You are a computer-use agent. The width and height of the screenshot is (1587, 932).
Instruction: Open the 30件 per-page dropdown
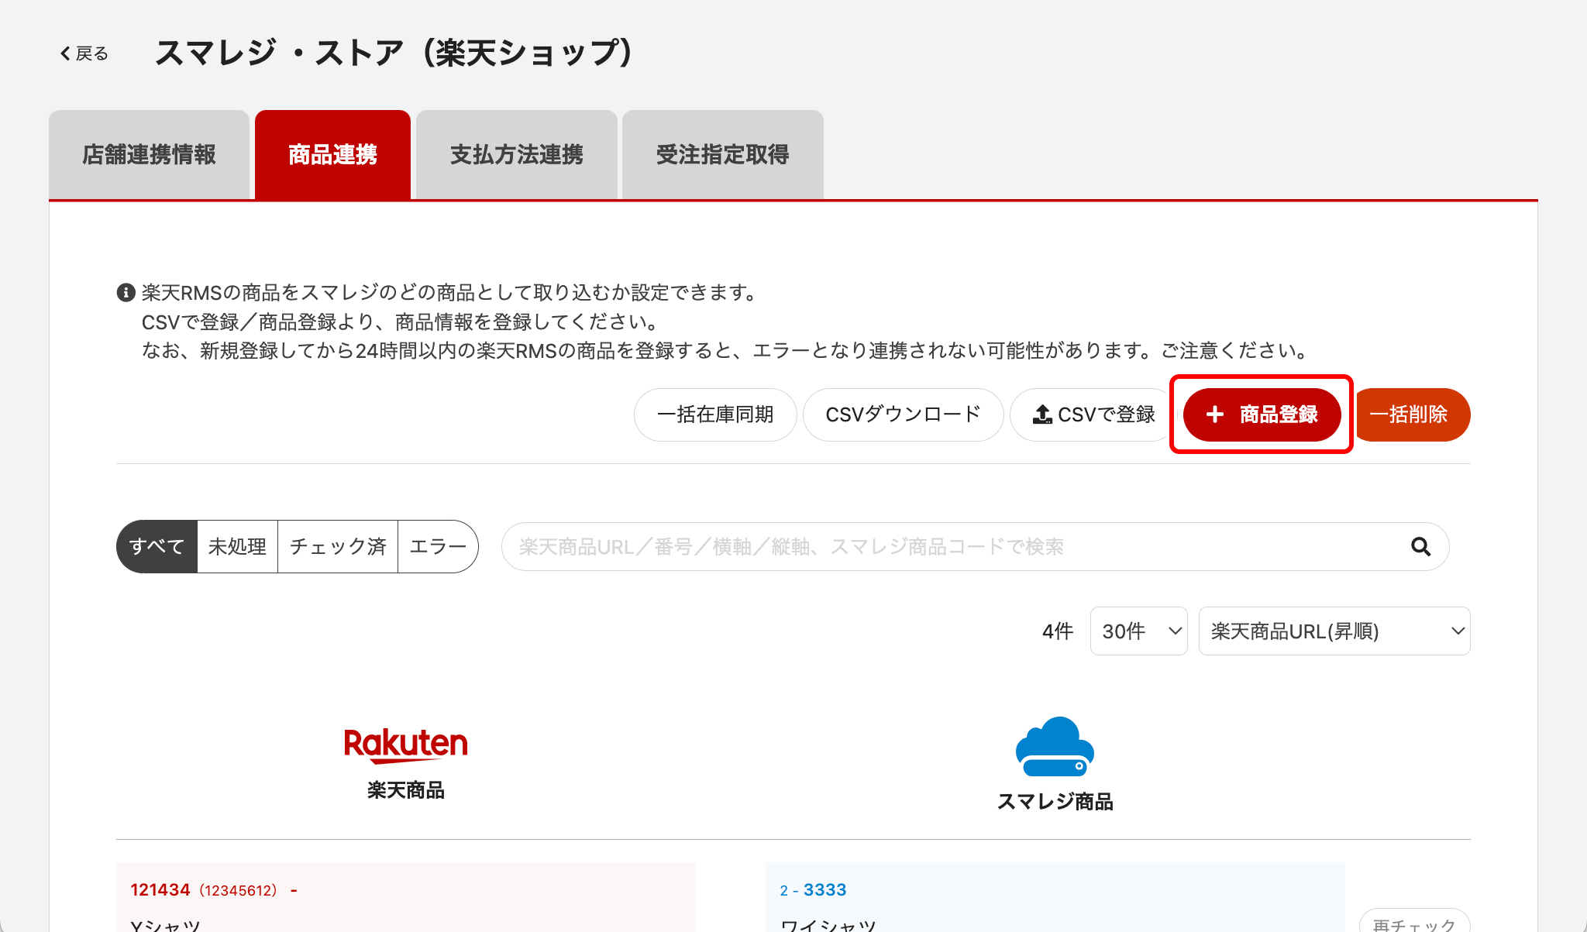coord(1138,631)
